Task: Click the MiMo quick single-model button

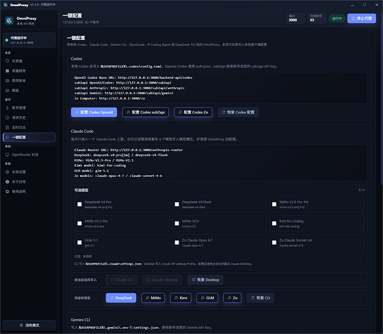Action: coord(153,298)
